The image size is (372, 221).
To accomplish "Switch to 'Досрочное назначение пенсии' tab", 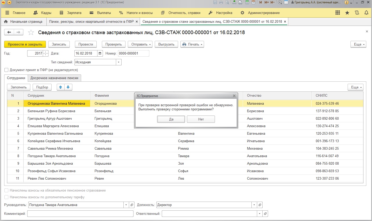I will point(54,78).
